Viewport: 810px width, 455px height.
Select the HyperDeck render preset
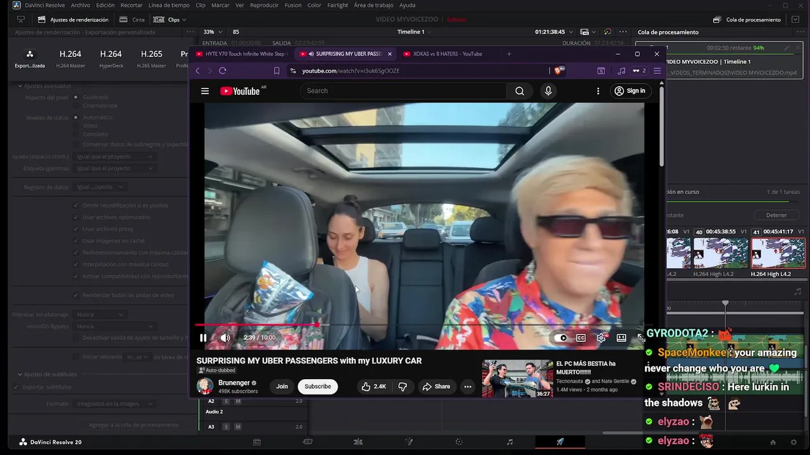point(111,58)
